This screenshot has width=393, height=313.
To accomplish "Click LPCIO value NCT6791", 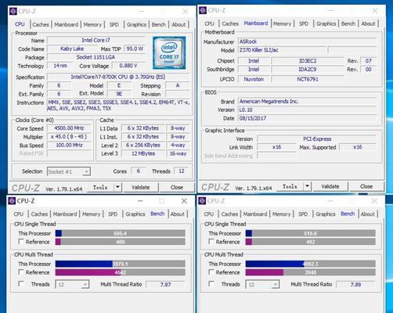I will tap(308, 79).
